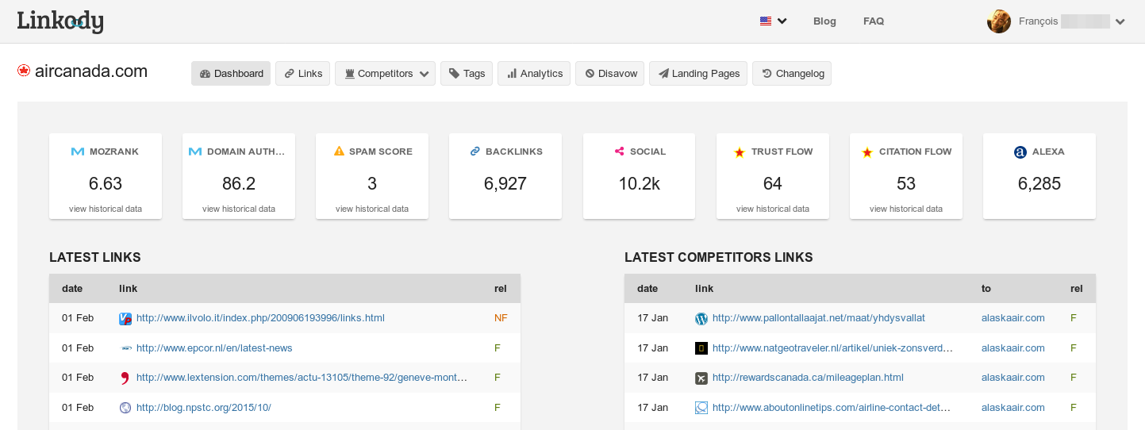Click the user profile avatar
The image size is (1145, 430).
[998, 21]
